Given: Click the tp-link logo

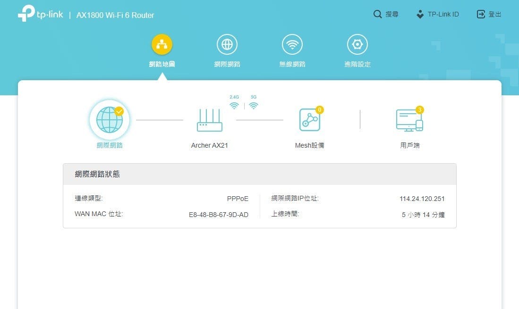Looking at the screenshot, I should (41, 14).
